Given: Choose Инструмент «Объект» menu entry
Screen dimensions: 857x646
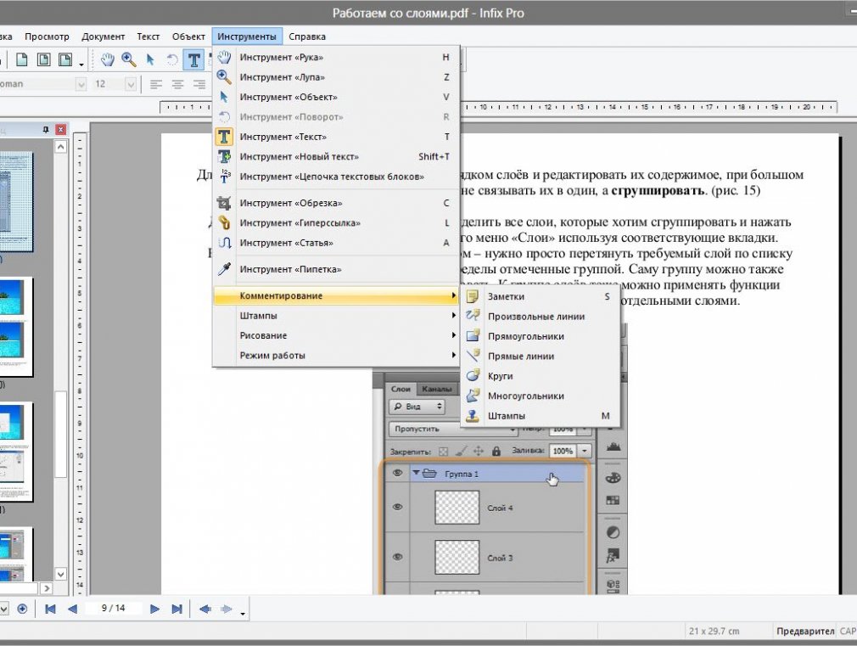Looking at the screenshot, I should click(336, 97).
